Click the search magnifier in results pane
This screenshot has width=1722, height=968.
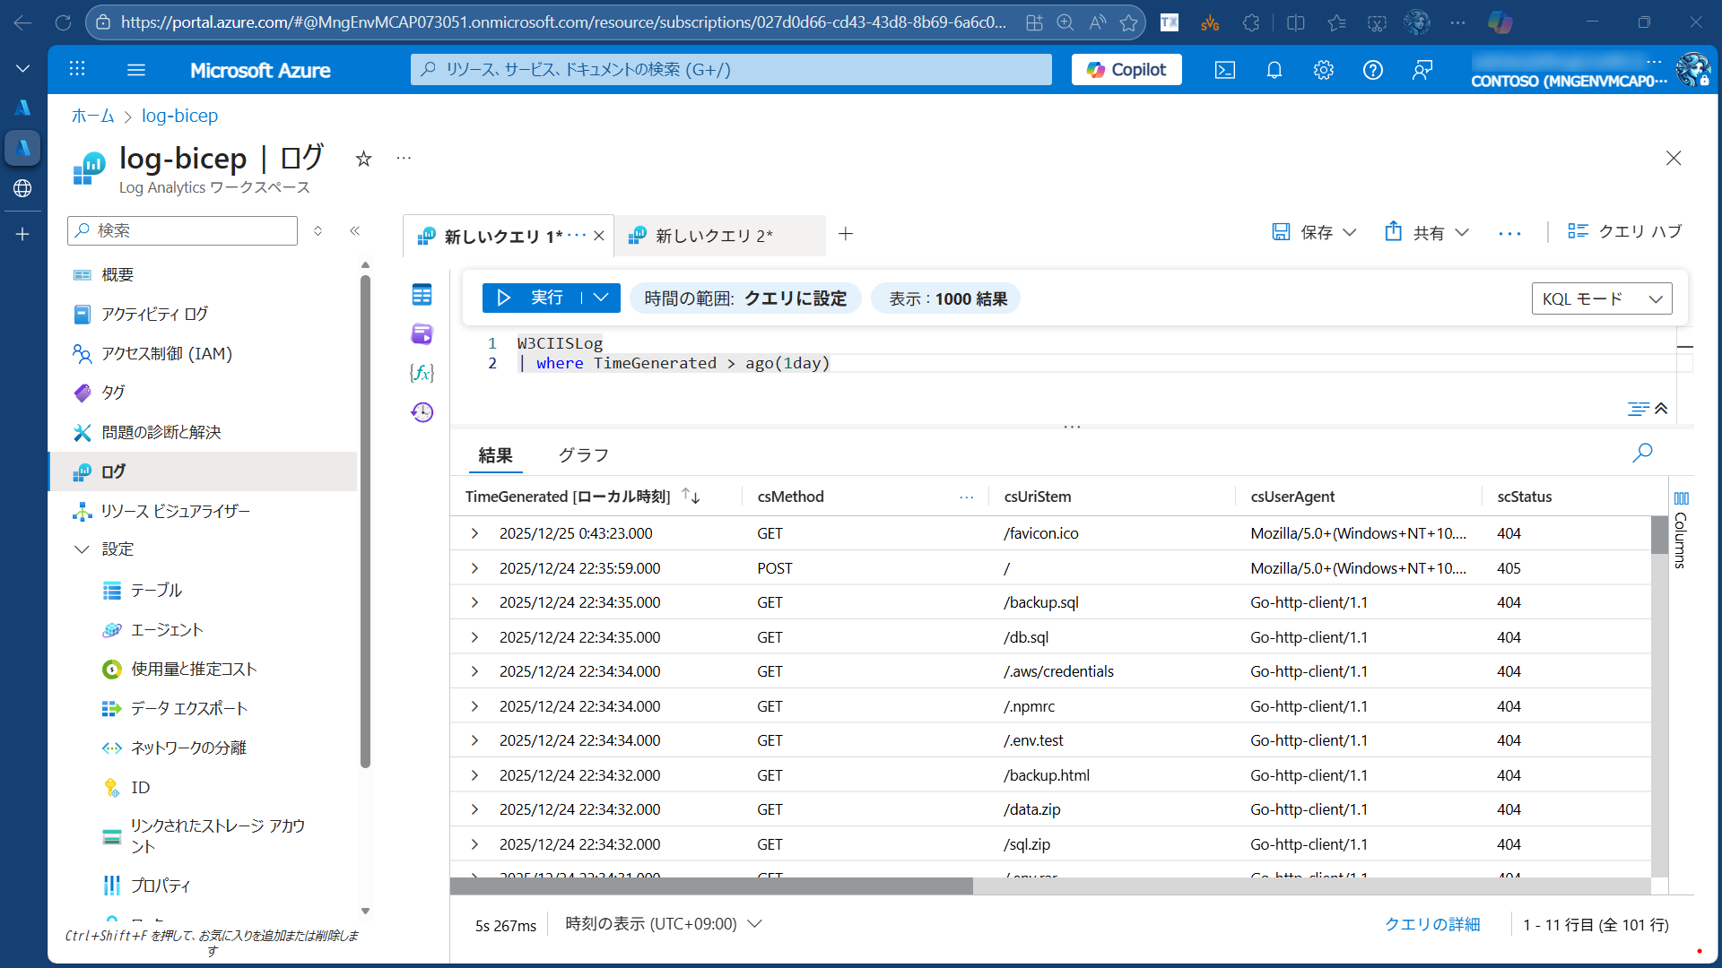(x=1642, y=453)
